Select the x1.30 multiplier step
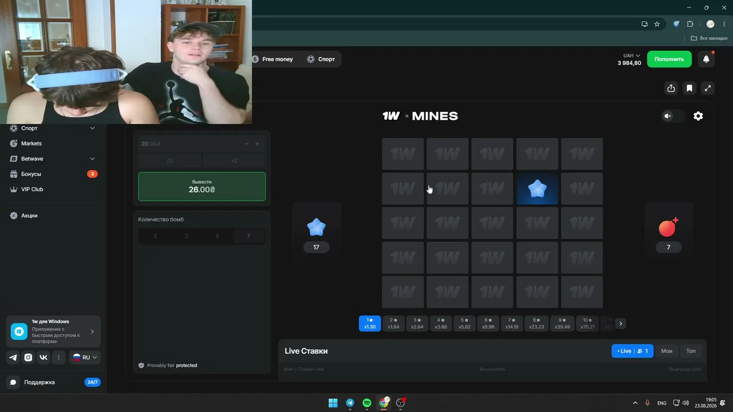The image size is (733, 412). click(x=370, y=324)
